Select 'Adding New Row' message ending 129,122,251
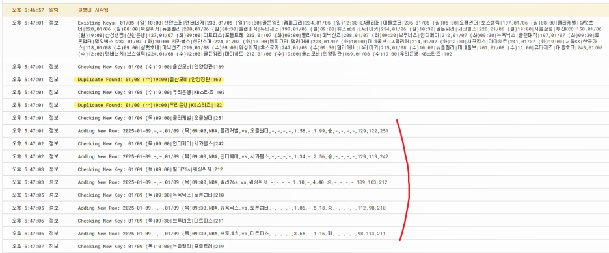This screenshot has width=609, height=253. 233,131
